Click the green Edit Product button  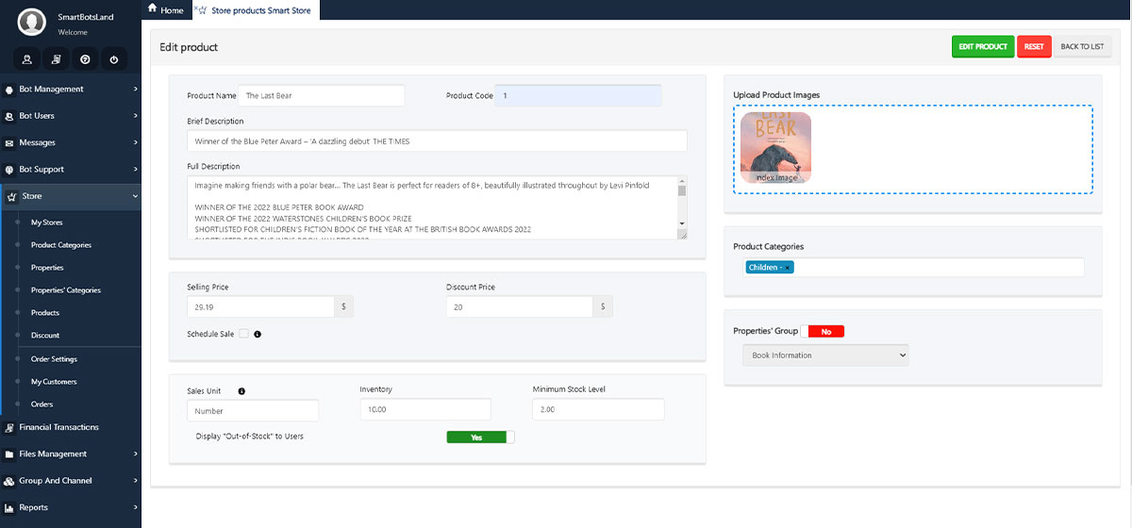point(982,47)
